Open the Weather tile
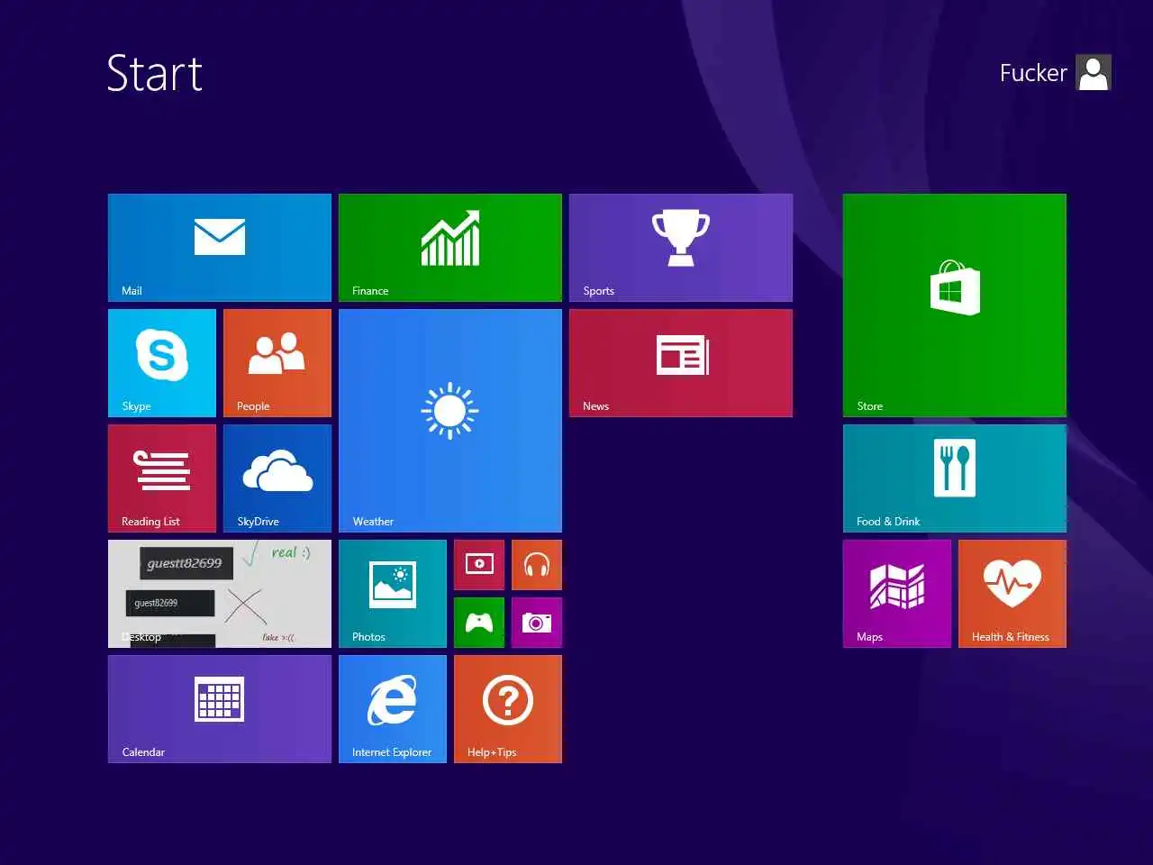This screenshot has height=865, width=1153. (x=450, y=421)
